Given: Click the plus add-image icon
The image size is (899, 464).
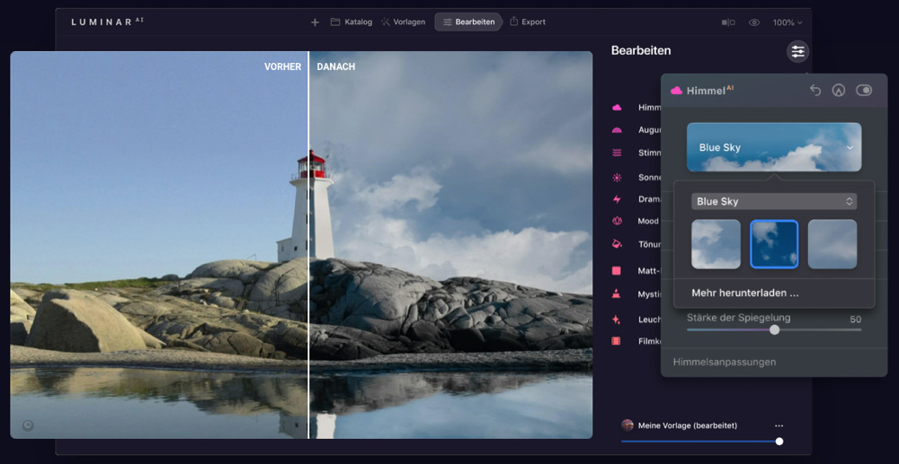Looking at the screenshot, I should click(x=315, y=22).
